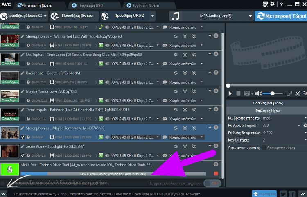Stop preview playback
This screenshot has height=197, width=307.
(238, 94)
